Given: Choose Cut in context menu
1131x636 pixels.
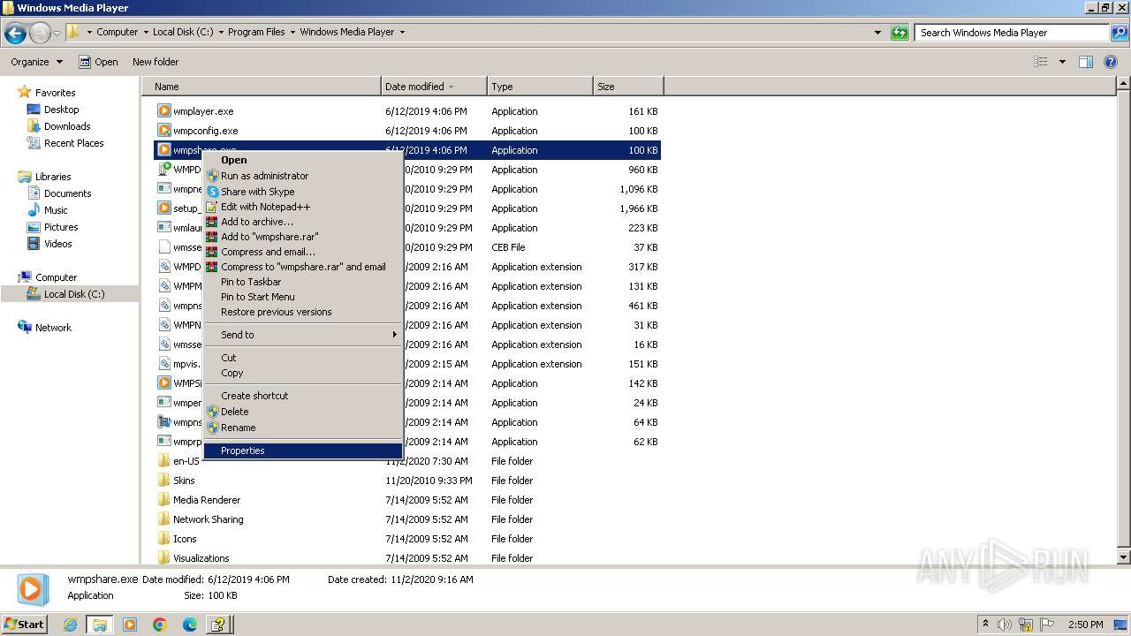Looking at the screenshot, I should point(303,358).
